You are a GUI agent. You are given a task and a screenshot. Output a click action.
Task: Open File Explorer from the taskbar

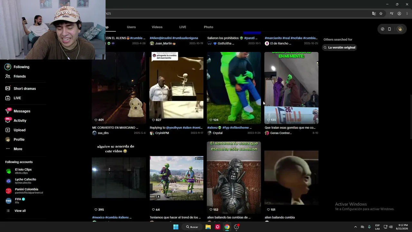[x=208, y=227]
